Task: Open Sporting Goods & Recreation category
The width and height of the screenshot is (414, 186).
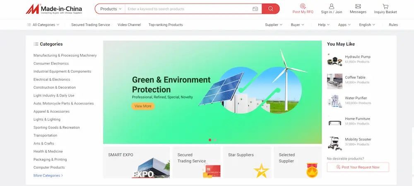Action: click(56, 127)
